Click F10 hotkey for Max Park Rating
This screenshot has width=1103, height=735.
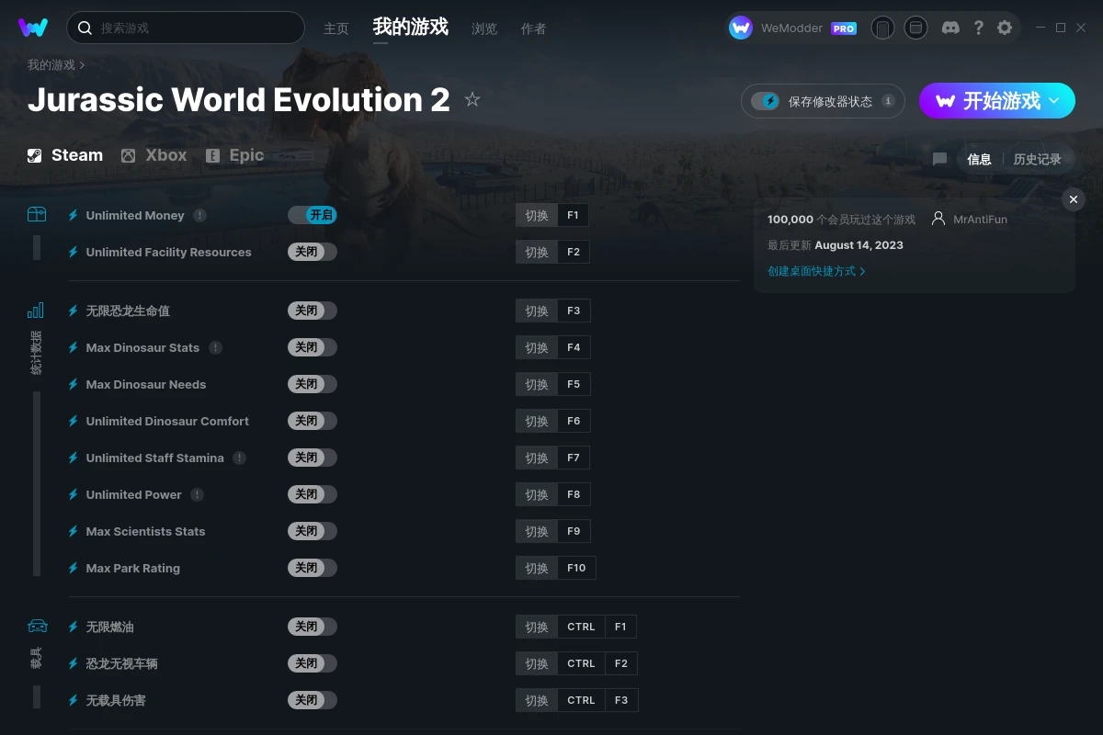click(576, 568)
